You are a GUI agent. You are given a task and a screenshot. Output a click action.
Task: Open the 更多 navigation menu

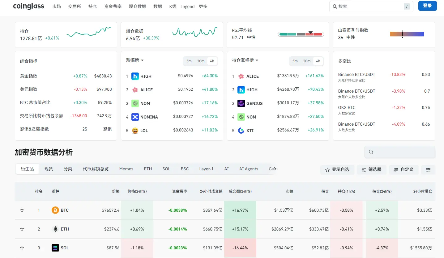point(203,6)
